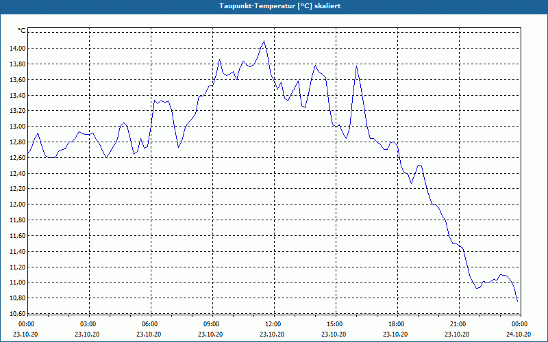Click the "23.10.20" date beneath the first "00:00"
This screenshot has height=342, width=548.
click(25, 334)
